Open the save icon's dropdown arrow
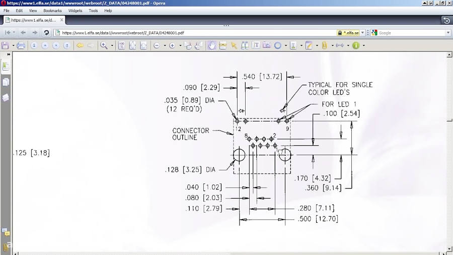Screen dimensions: 453x255 [13, 46]
